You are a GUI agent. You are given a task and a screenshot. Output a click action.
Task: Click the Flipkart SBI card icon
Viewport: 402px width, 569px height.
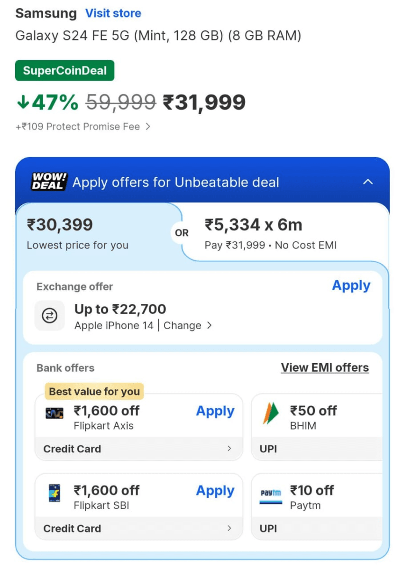click(x=54, y=493)
